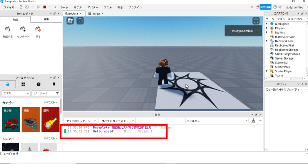This screenshot has width=308, height=164.
Task: Open the Toolbox recent clock tab
Action: click(x=38, y=84)
